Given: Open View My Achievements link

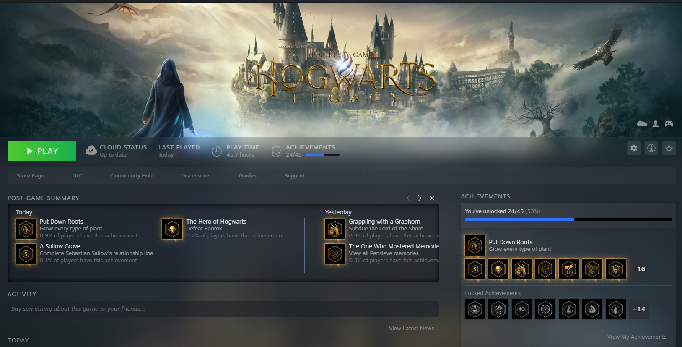Looking at the screenshot, I should point(637,337).
